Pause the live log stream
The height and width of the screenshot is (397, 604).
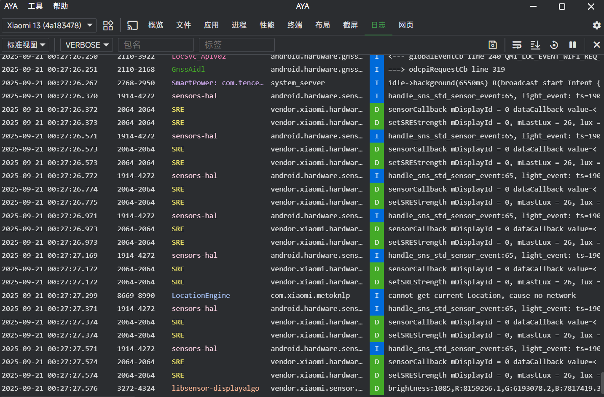tap(572, 45)
